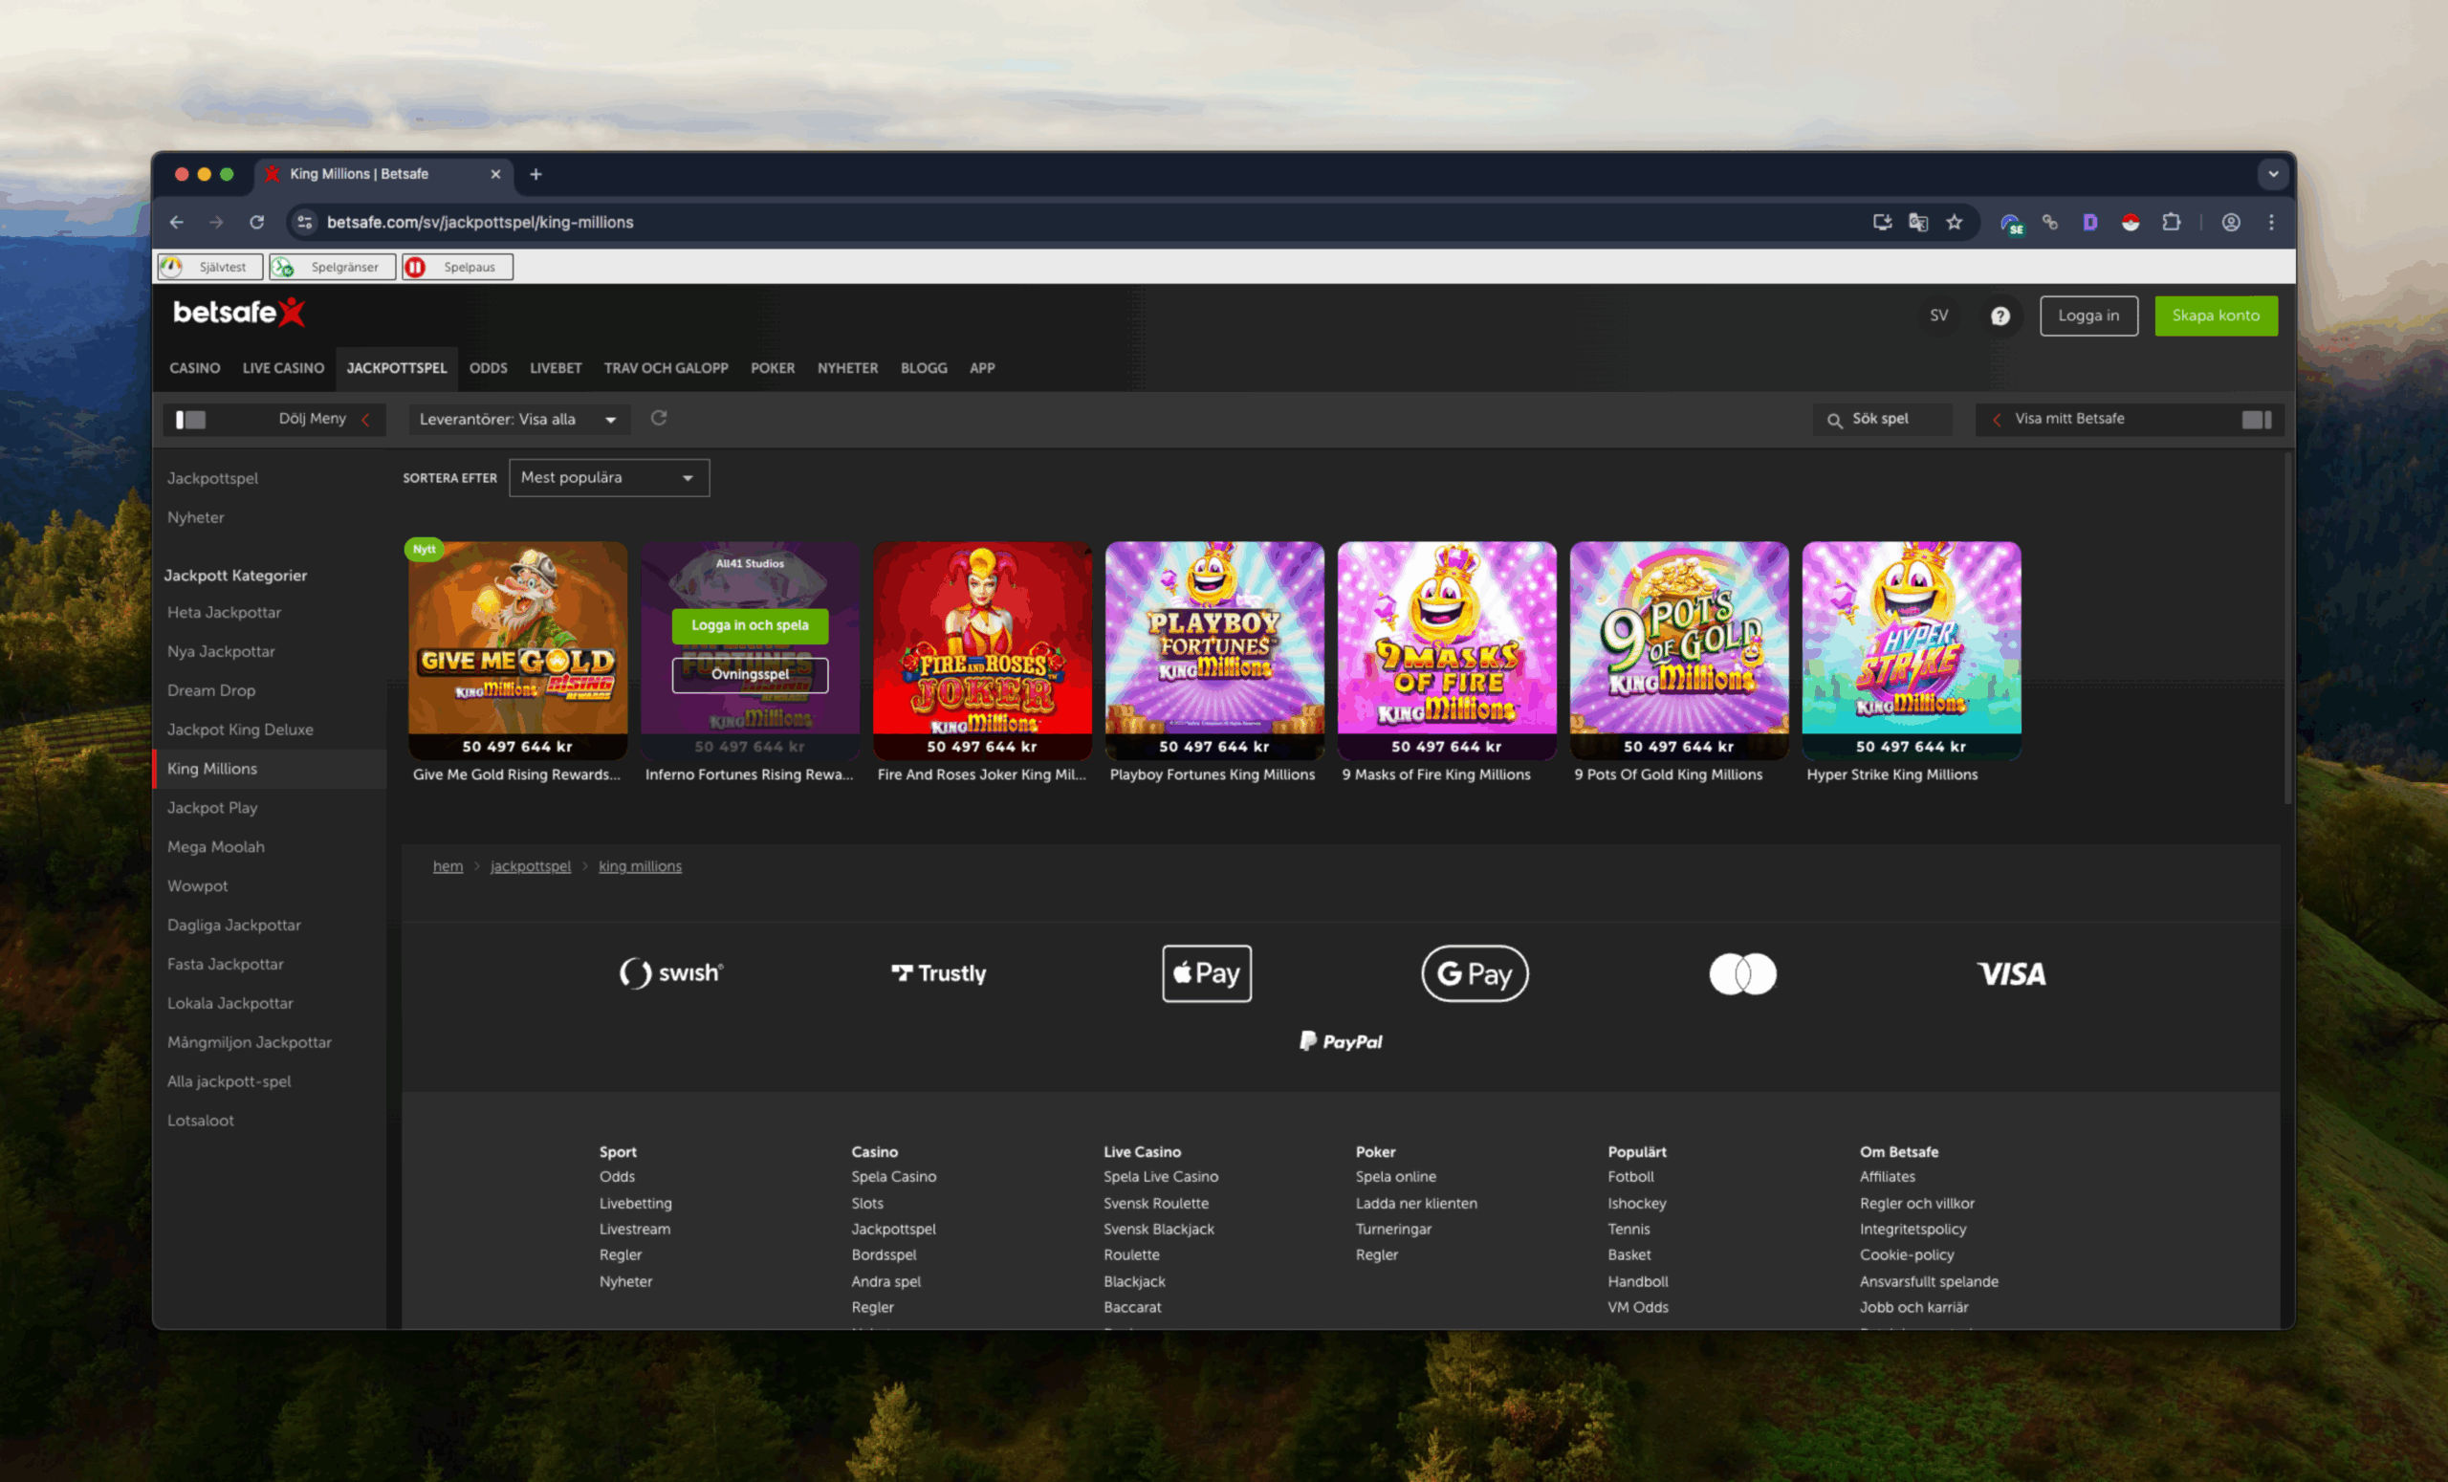Image resolution: width=2448 pixels, height=1482 pixels.
Task: Open the help question mark icon
Action: [x=2000, y=316]
